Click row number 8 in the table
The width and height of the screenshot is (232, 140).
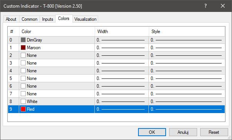click(11, 102)
